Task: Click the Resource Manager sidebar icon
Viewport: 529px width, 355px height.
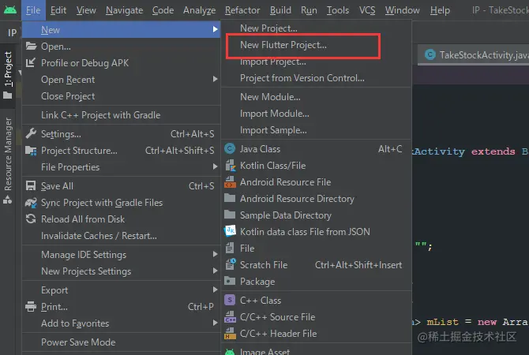Action: coord(8,200)
